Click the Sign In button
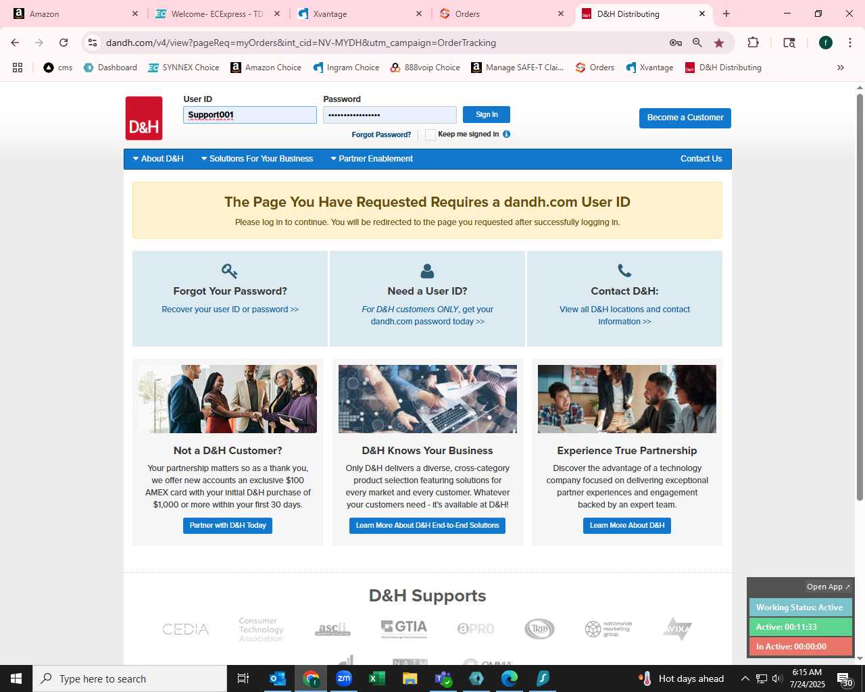This screenshot has height=692, width=865. (x=487, y=114)
